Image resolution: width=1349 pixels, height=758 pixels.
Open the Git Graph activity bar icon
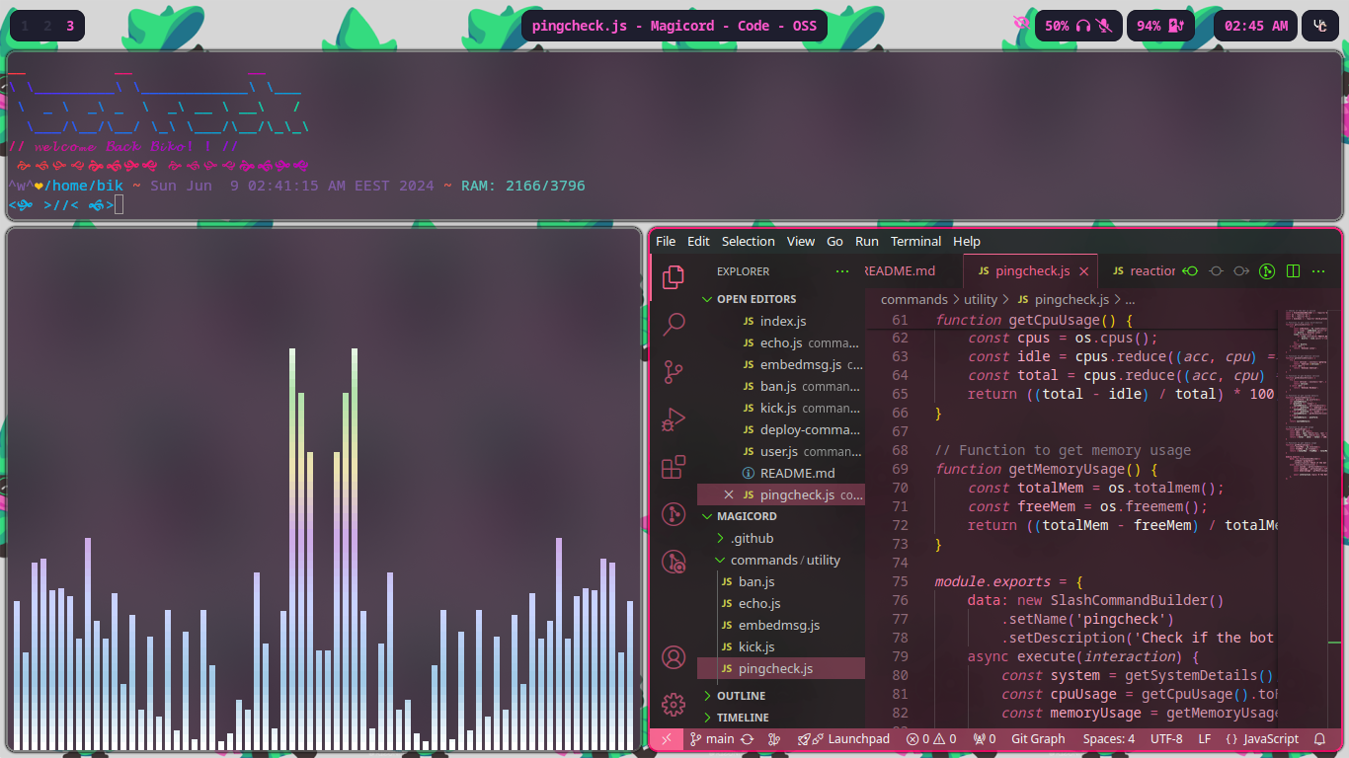click(674, 514)
